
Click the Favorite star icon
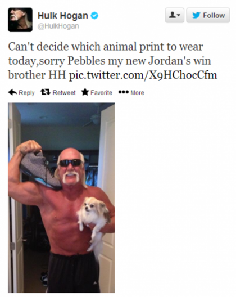tap(85, 92)
